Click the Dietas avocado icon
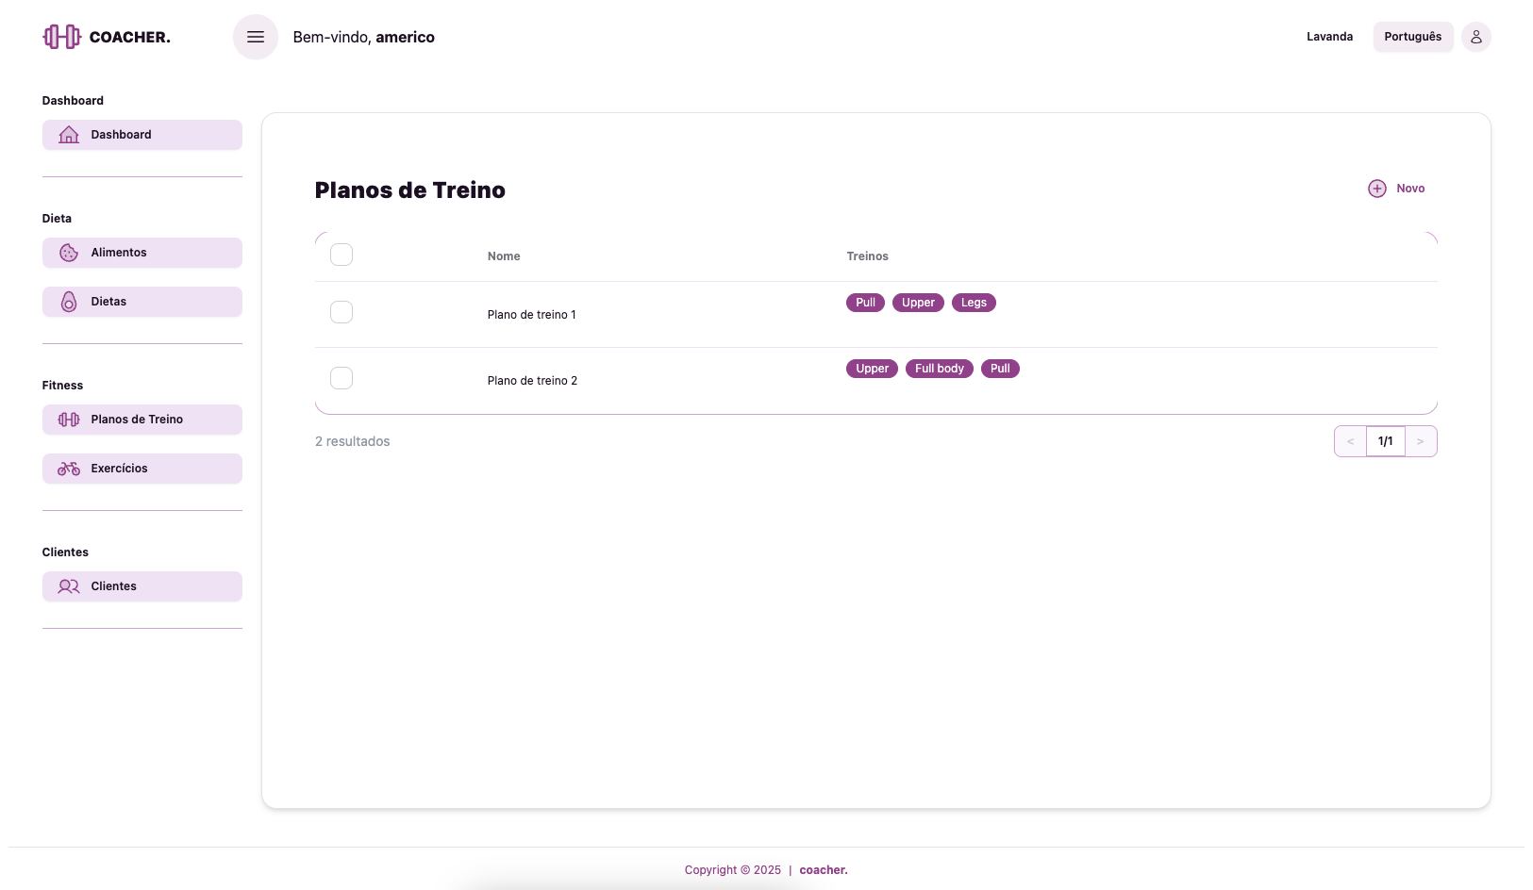The image size is (1533, 890). point(69,302)
